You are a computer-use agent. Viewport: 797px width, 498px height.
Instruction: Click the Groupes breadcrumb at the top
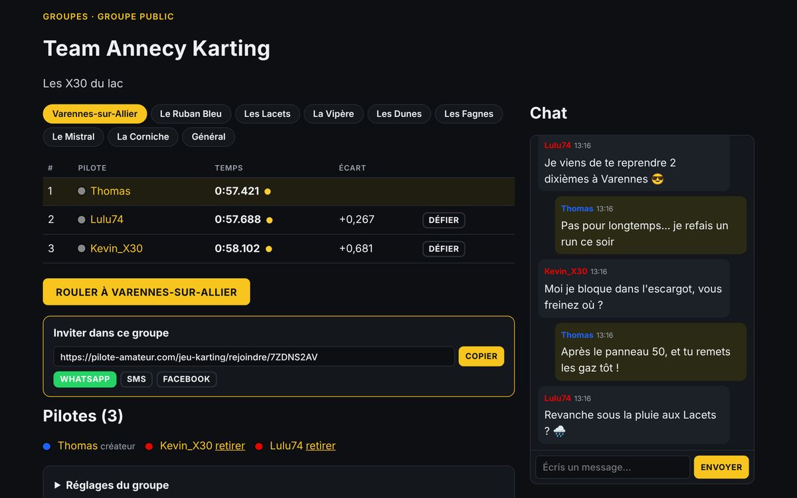tap(65, 17)
